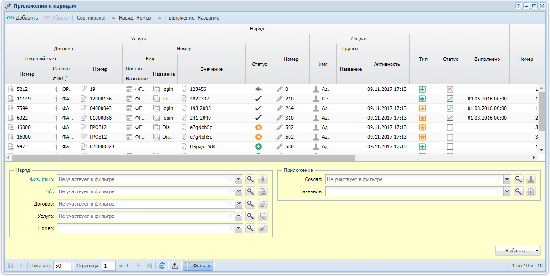Screen dimensions: 550x276
Task: Open the Номер dropdown arrow in Наряд group
Action: [239, 228]
